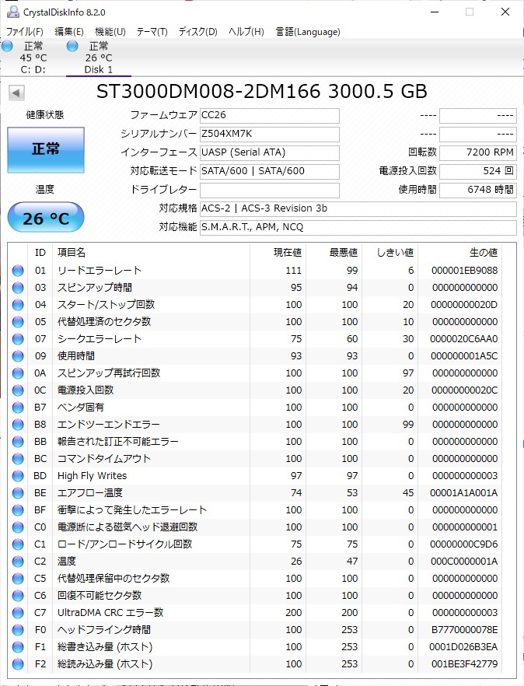Click status orb for 総読み込み量 (ホスト) row

click(x=18, y=664)
